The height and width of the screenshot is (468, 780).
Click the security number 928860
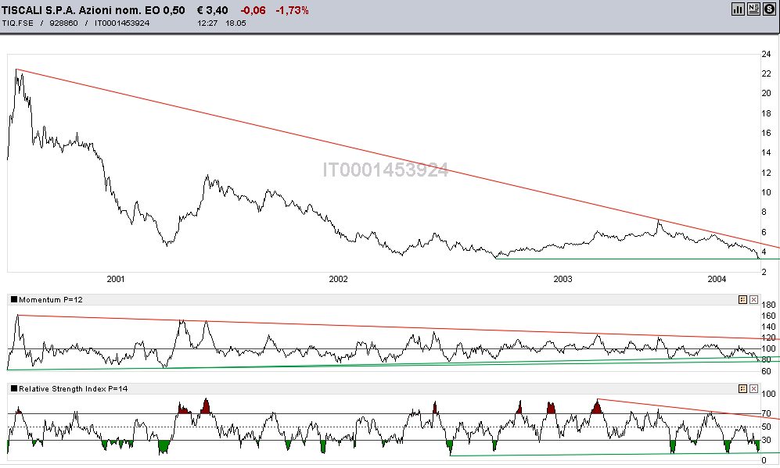click(x=63, y=23)
